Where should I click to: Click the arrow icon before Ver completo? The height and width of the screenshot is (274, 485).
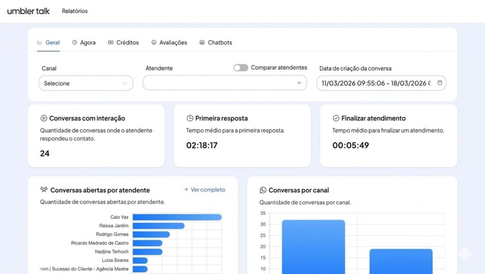click(186, 189)
